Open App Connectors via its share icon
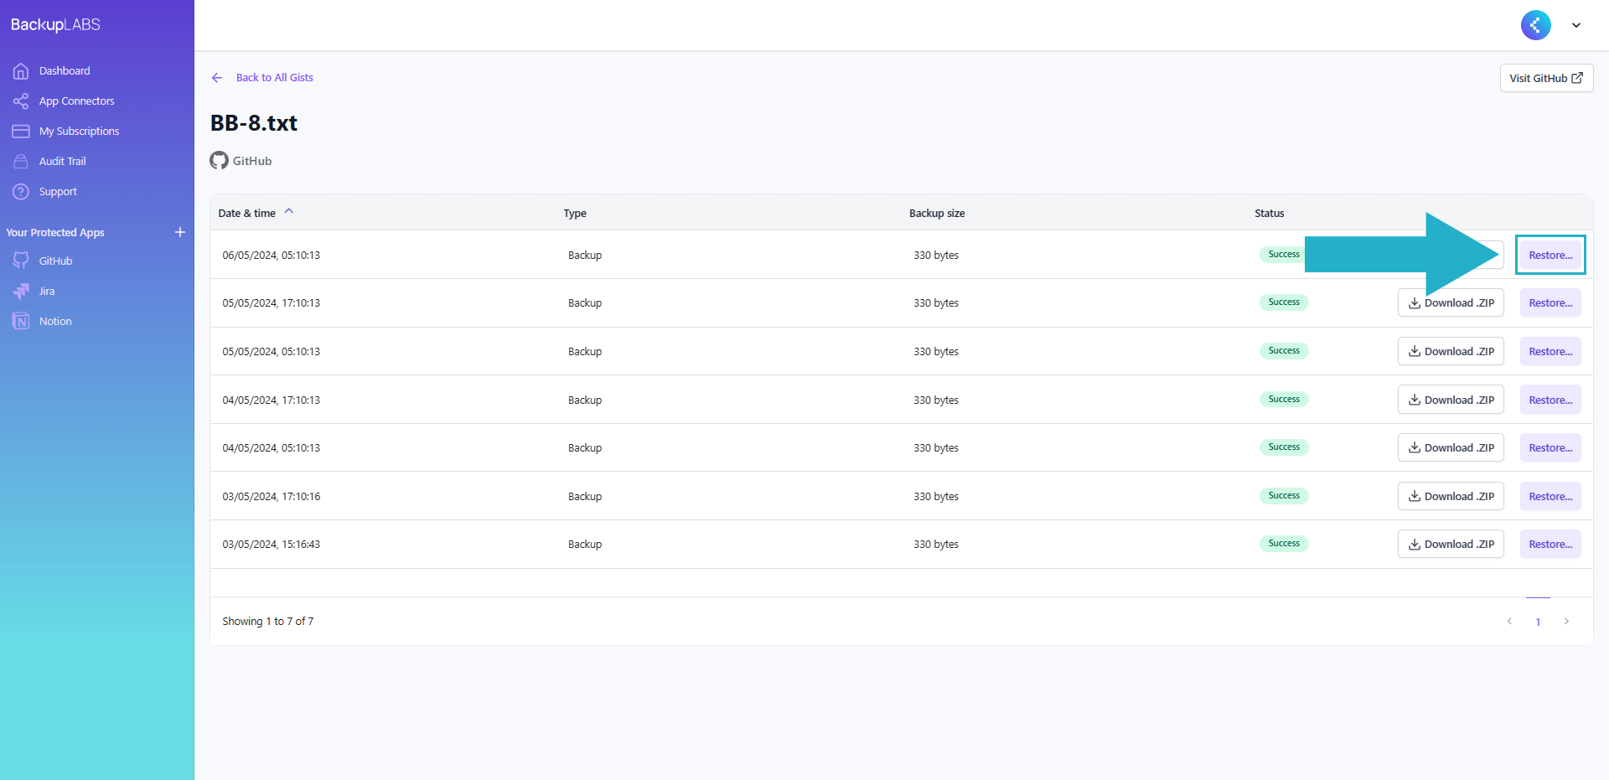 point(21,101)
